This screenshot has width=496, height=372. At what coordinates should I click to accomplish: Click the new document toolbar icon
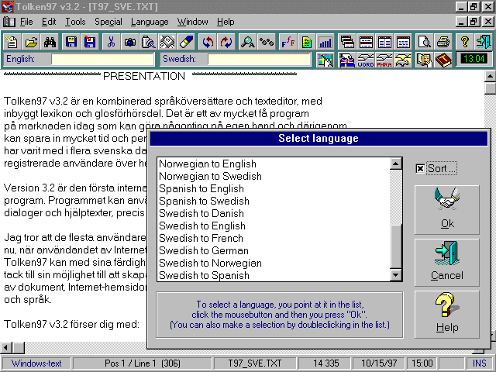[x=11, y=41]
